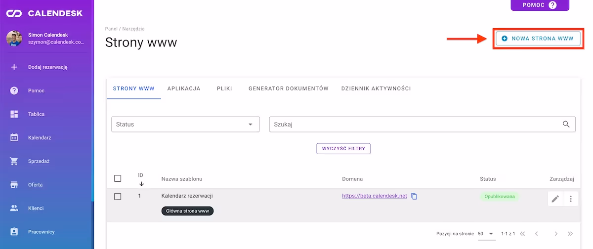Screen dimensions: 593x249
Task: Open Sprzedaż shopping cart in sidebar
Action: (x=14, y=161)
